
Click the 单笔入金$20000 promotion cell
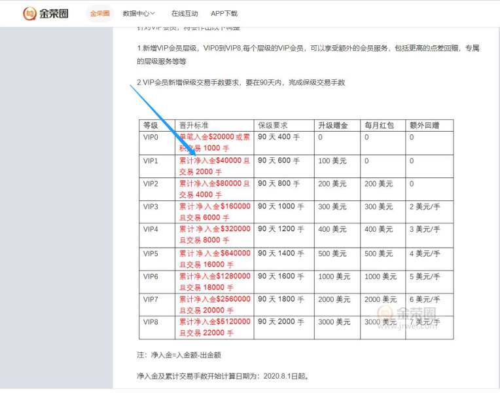pos(214,143)
